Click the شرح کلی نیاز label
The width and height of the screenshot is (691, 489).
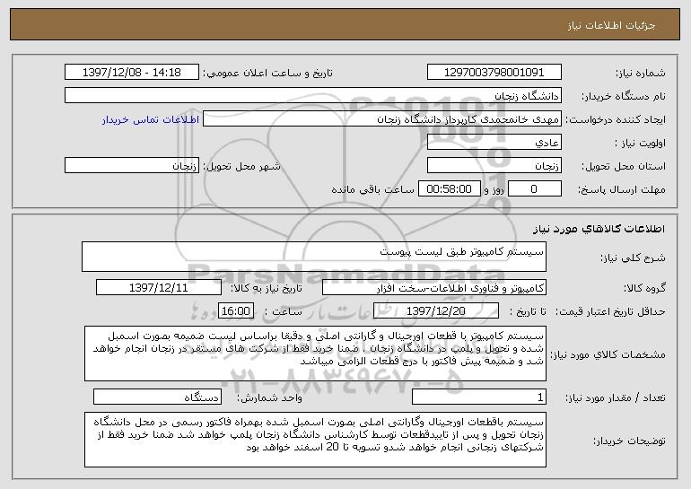633,258
